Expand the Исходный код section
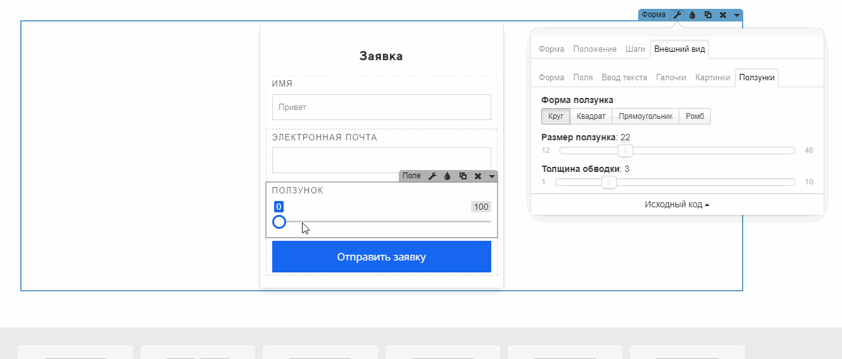842x359 pixels. click(x=677, y=204)
